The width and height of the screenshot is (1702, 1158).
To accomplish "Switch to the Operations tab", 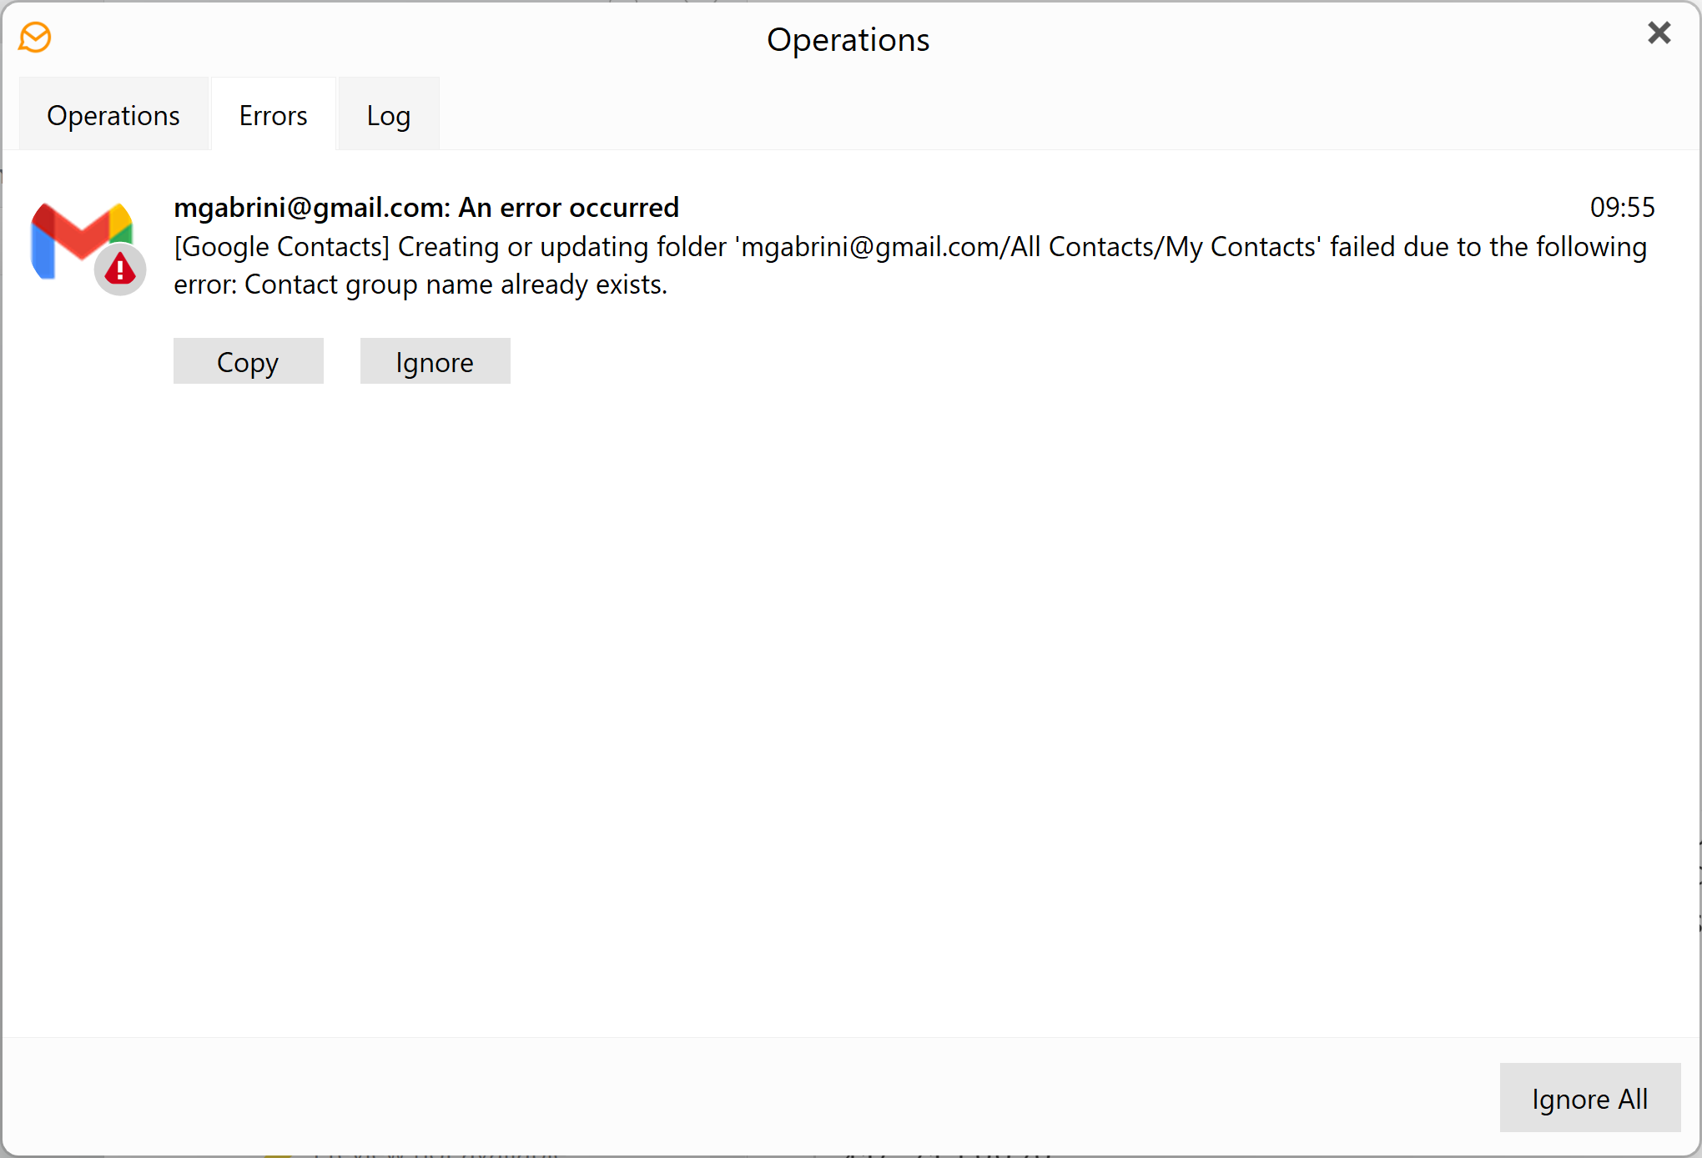I will (113, 115).
